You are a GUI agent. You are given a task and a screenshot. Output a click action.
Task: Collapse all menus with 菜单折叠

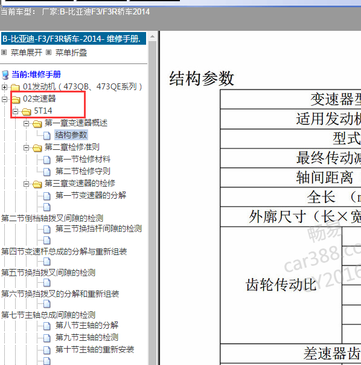(71, 53)
